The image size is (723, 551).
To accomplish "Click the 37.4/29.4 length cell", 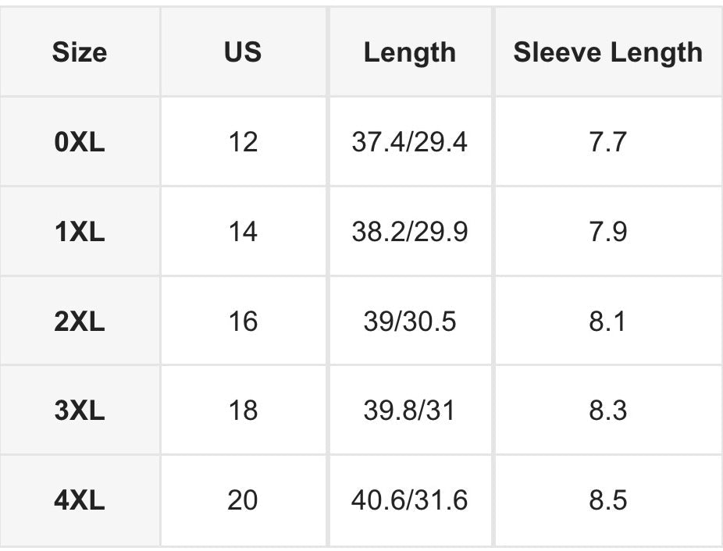I will click(410, 141).
